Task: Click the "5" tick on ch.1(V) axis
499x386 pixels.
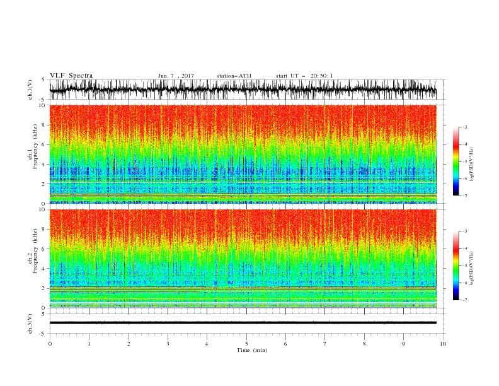Action: click(43, 79)
